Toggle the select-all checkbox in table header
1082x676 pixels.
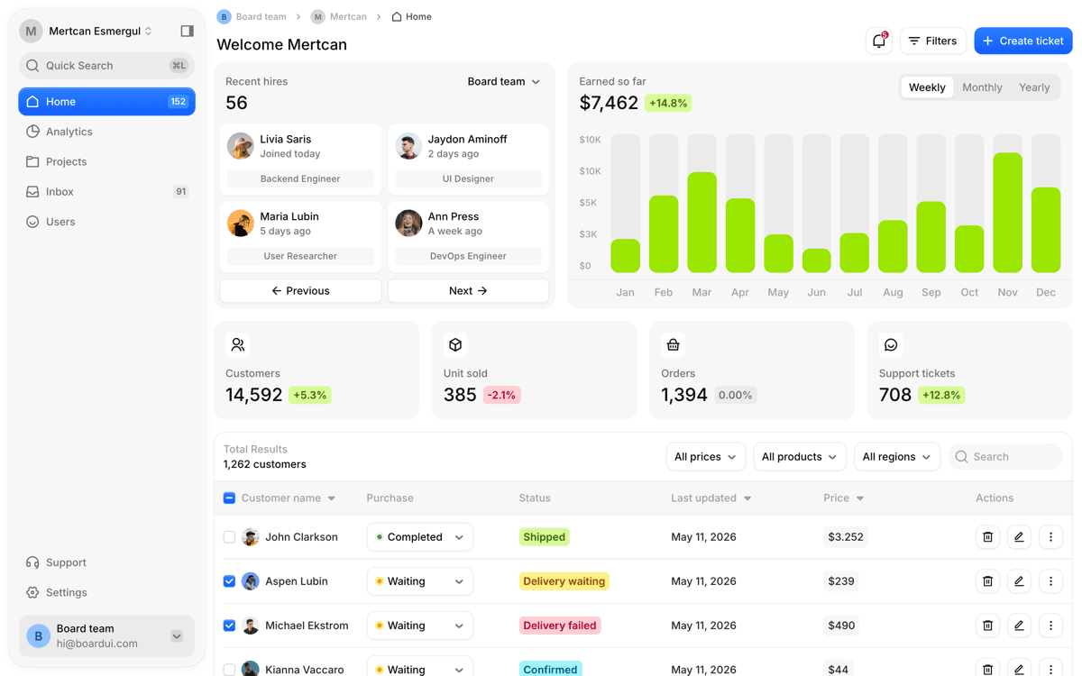coord(229,498)
